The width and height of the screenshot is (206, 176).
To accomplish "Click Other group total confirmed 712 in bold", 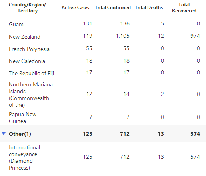I will [125, 134].
